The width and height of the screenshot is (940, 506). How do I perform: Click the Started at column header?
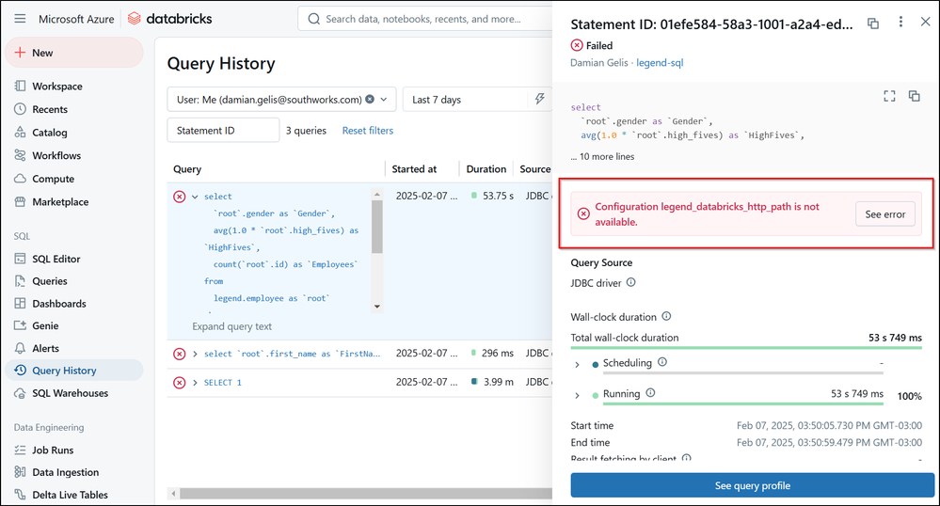414,169
